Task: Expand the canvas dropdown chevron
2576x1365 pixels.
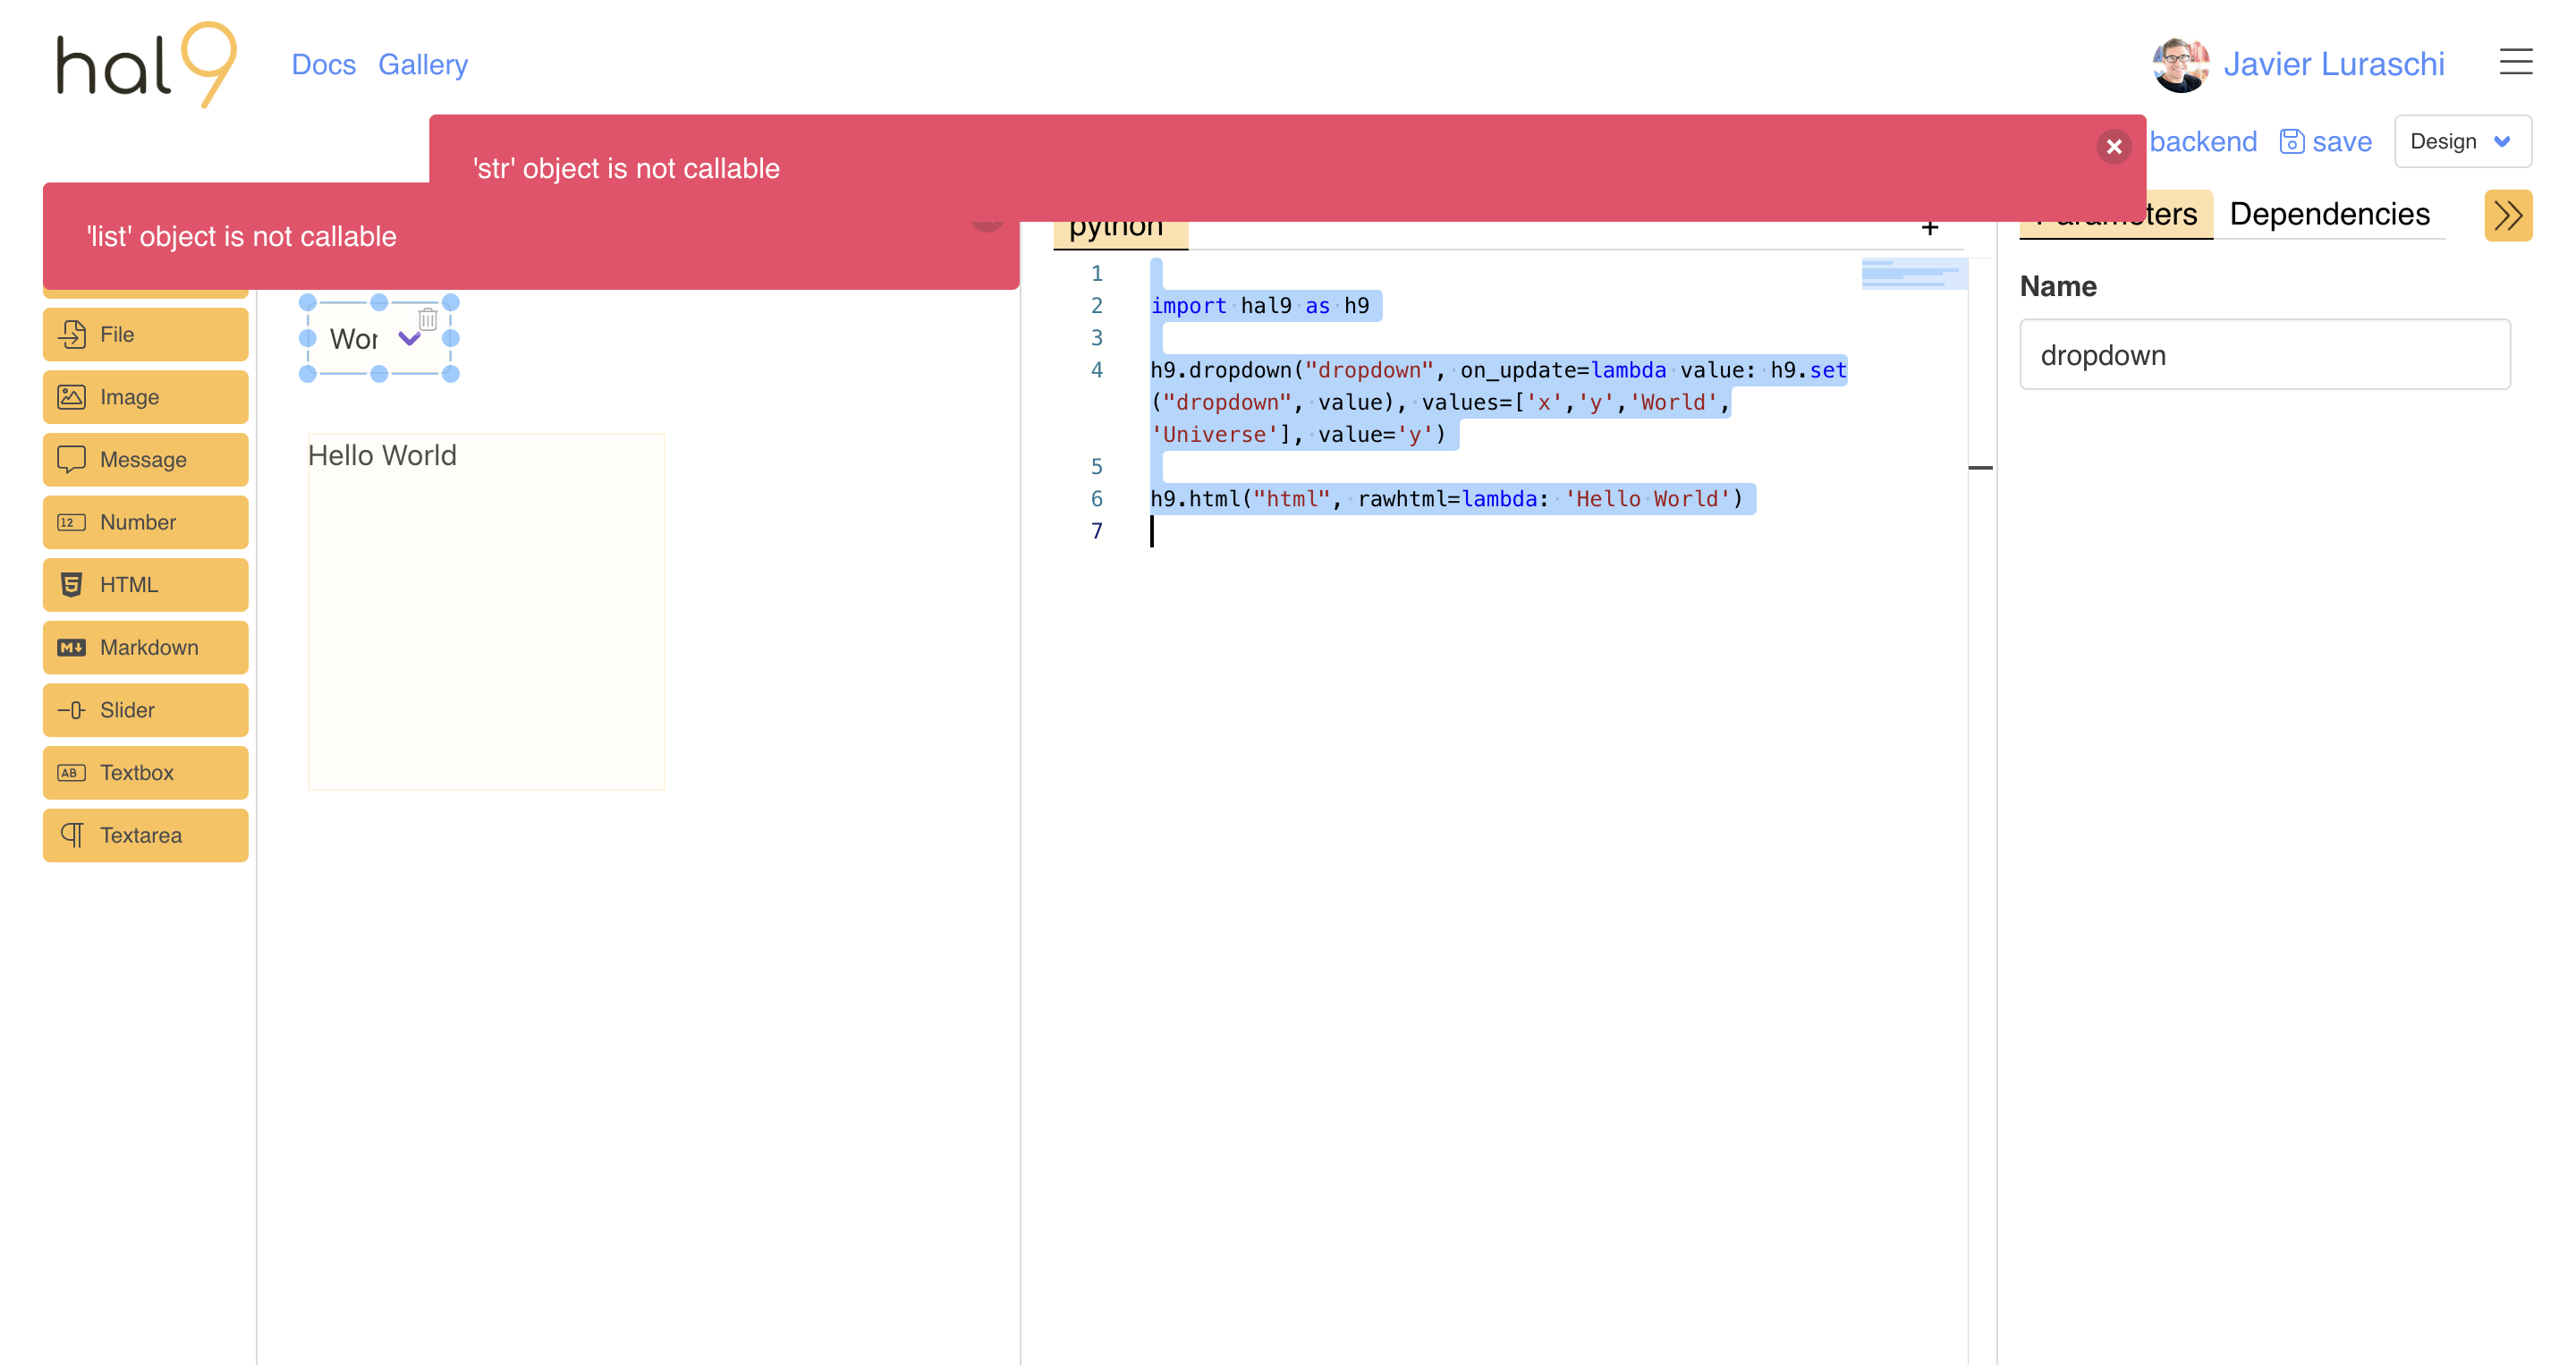Action: click(x=409, y=338)
